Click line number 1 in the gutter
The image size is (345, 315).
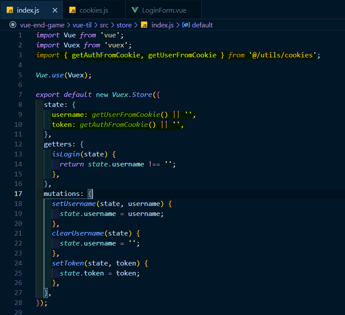pyautogui.click(x=20, y=35)
